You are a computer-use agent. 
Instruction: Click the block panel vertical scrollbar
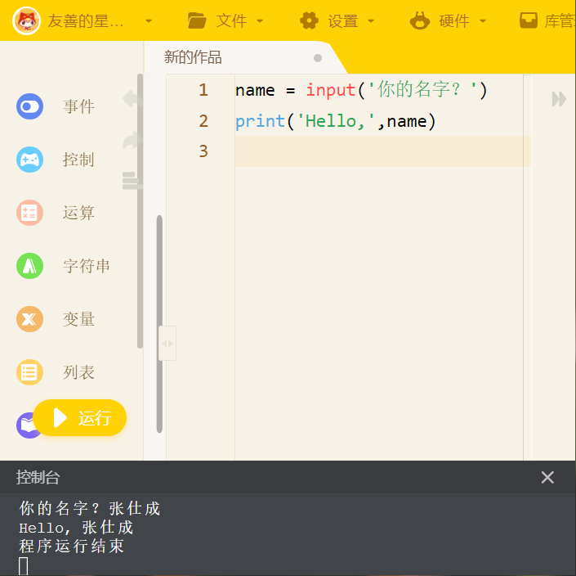[159, 324]
